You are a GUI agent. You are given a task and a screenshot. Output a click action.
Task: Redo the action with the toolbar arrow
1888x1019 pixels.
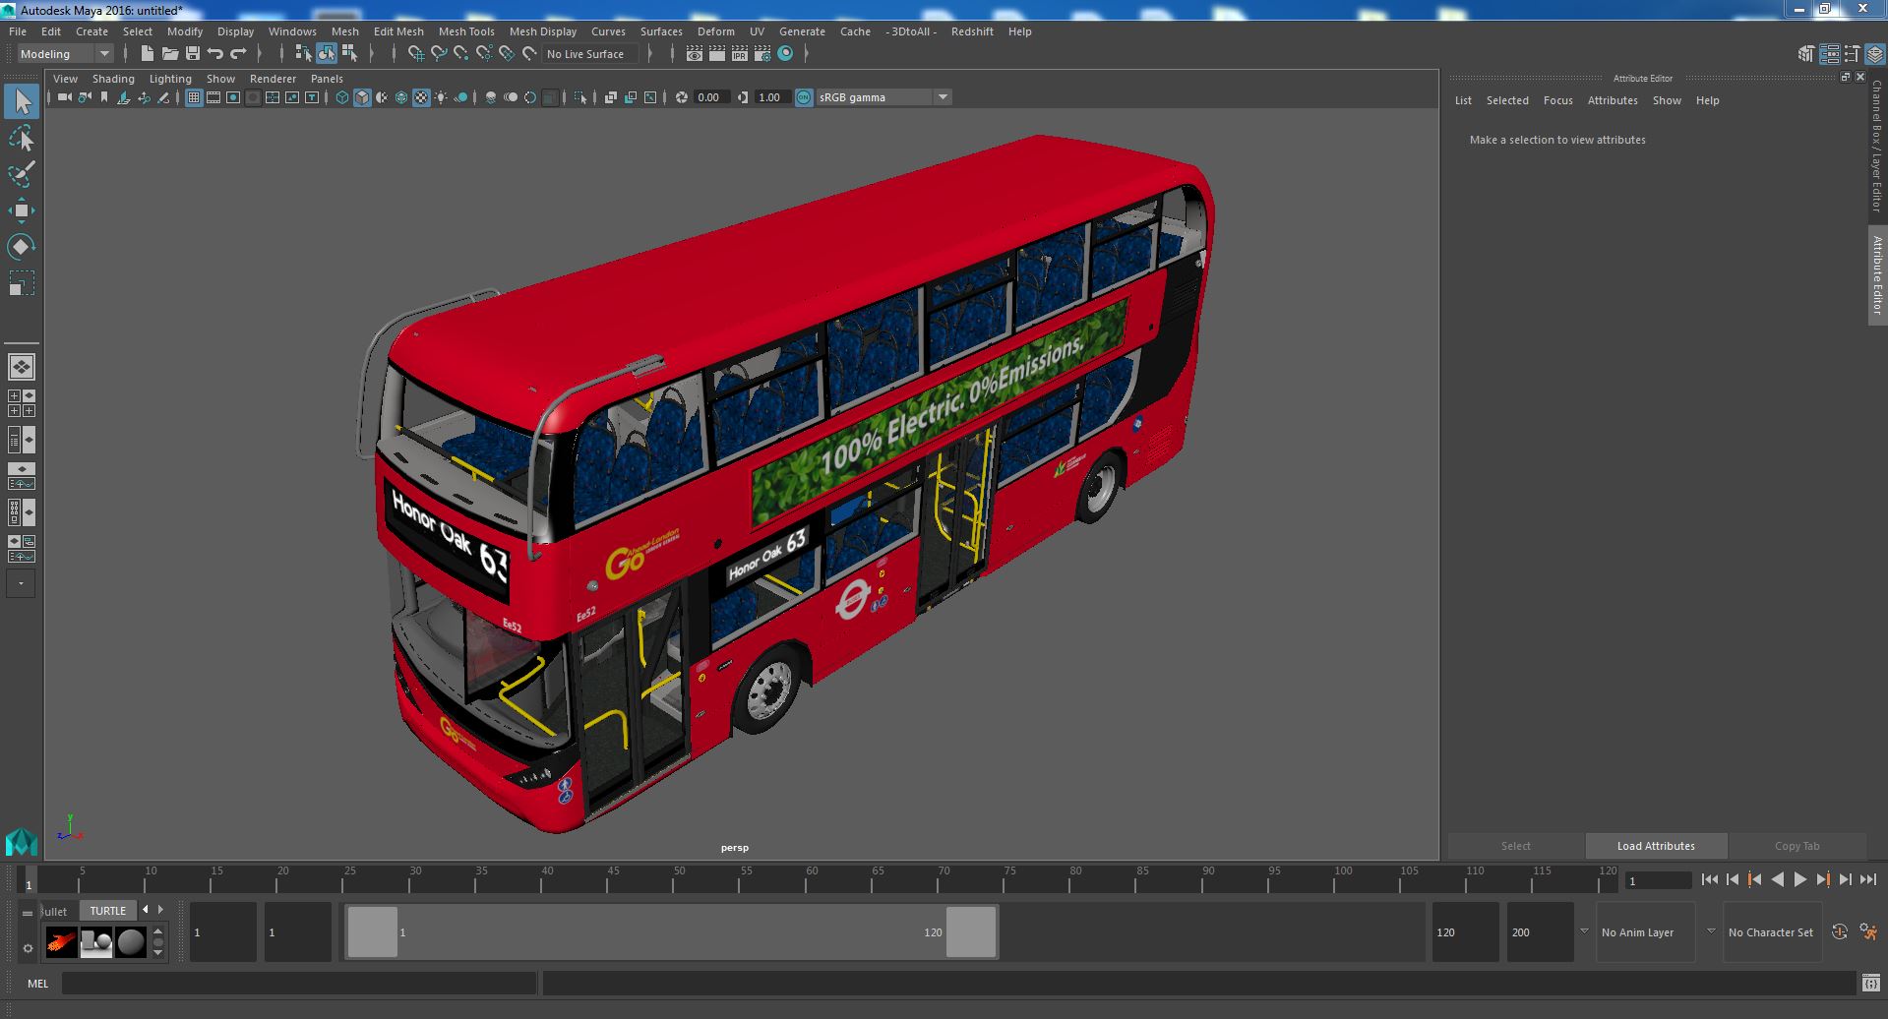pyautogui.click(x=238, y=54)
